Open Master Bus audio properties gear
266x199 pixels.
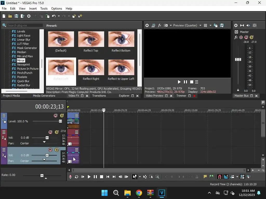[236, 25]
